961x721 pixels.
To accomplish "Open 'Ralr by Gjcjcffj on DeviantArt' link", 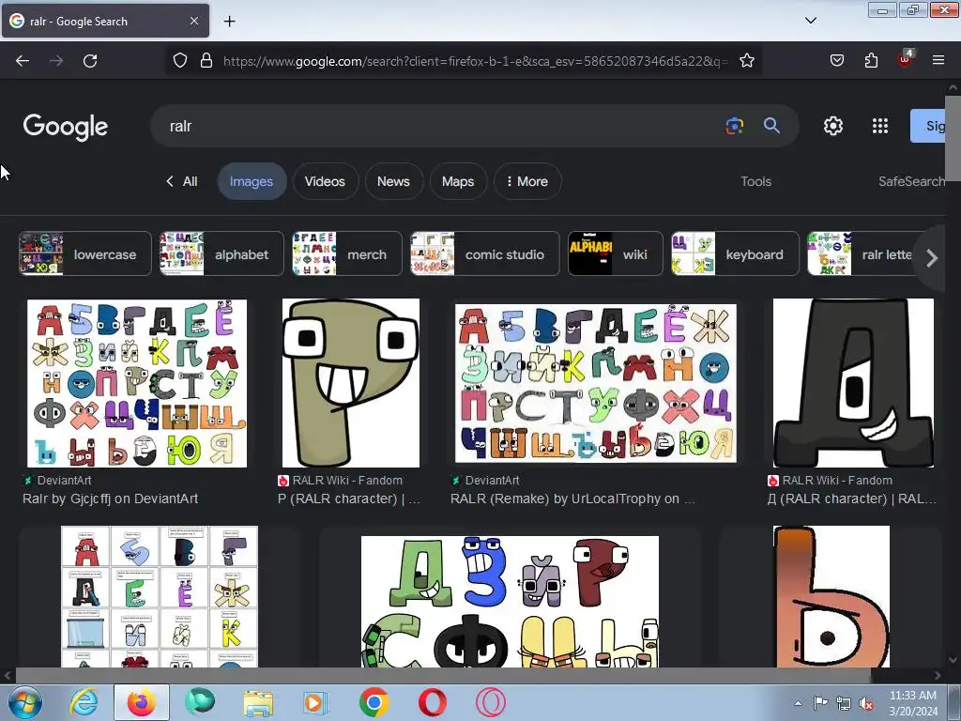I will coord(111,499).
